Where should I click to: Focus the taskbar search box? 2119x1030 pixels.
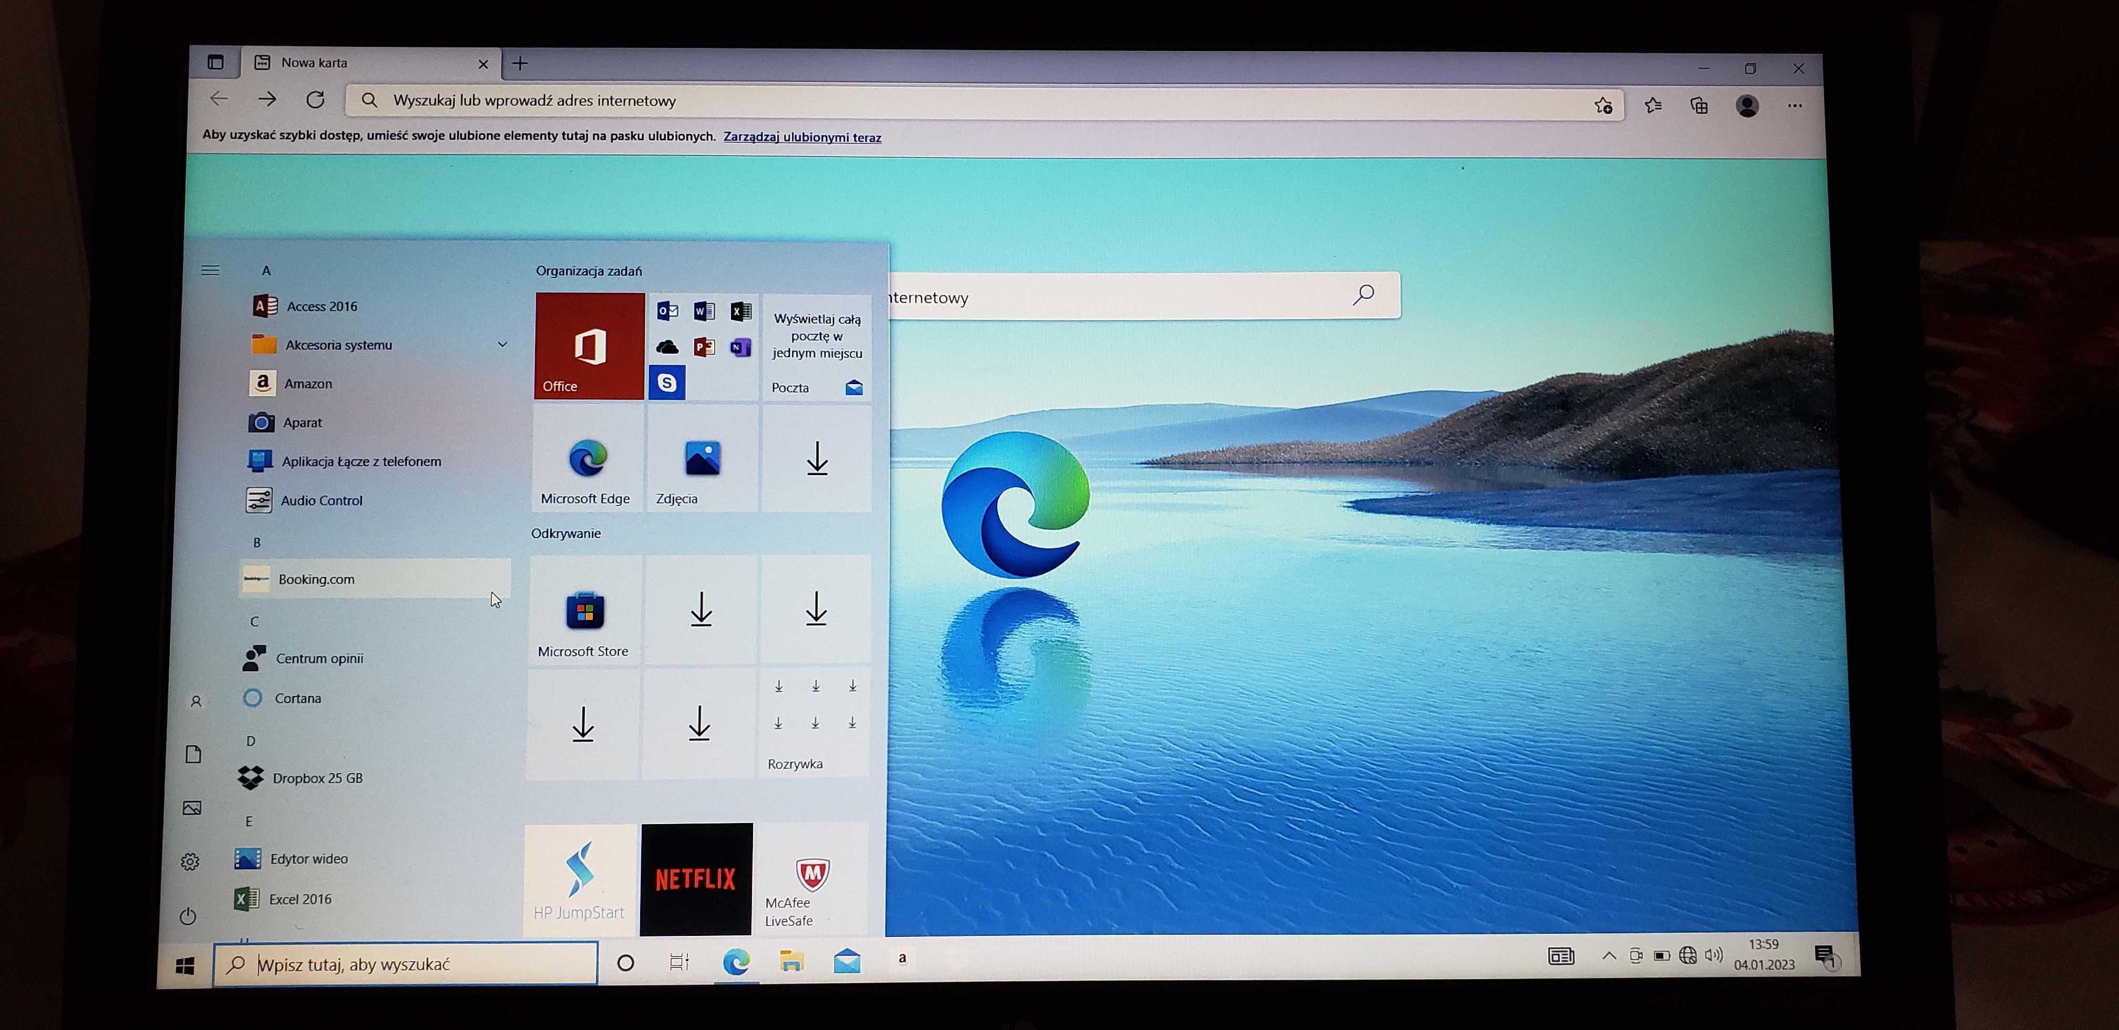[406, 964]
